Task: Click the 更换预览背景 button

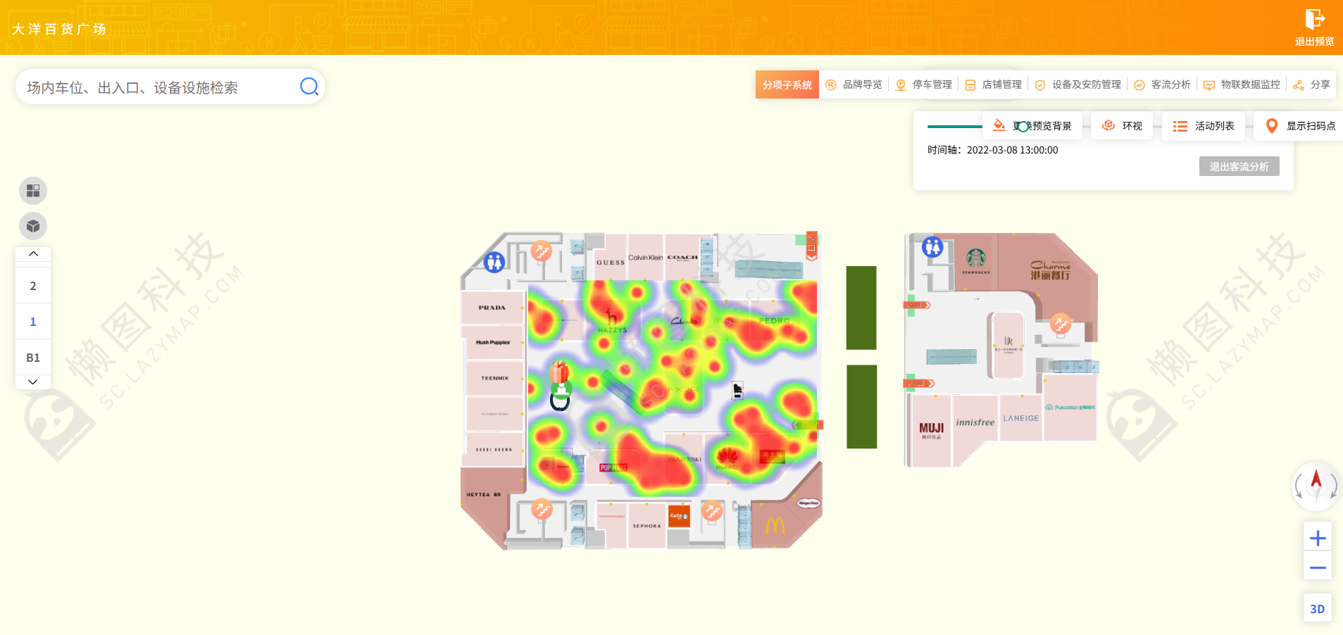Action: pyautogui.click(x=1032, y=126)
